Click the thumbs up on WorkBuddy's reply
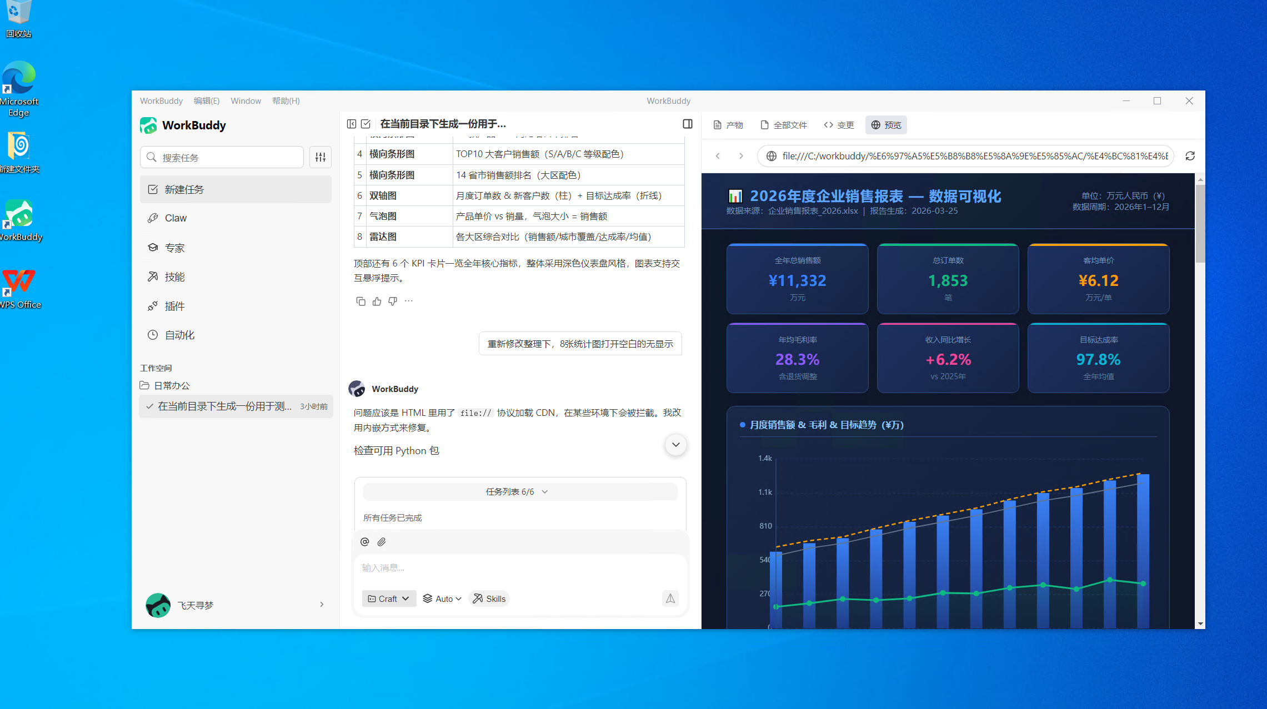The height and width of the screenshot is (709, 1267). point(377,301)
